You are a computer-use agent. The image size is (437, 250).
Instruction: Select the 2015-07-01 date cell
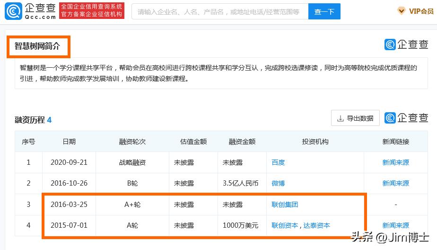pyautogui.click(x=69, y=225)
